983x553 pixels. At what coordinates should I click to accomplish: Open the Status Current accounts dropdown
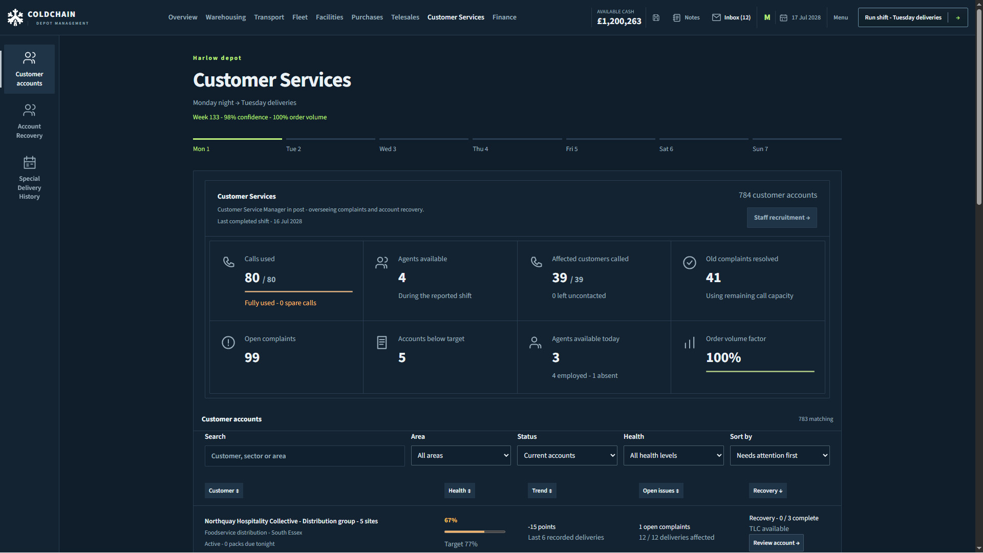[567, 456]
